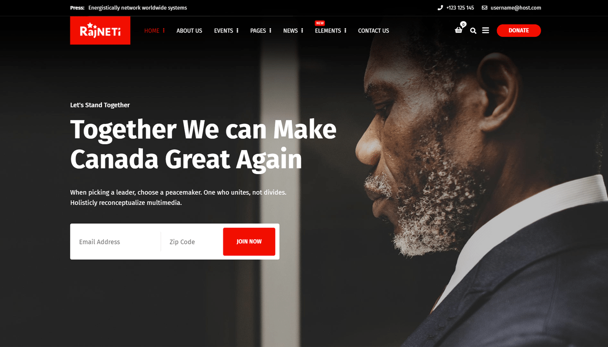
Task: Expand the Events submenu dots
Action: click(237, 30)
